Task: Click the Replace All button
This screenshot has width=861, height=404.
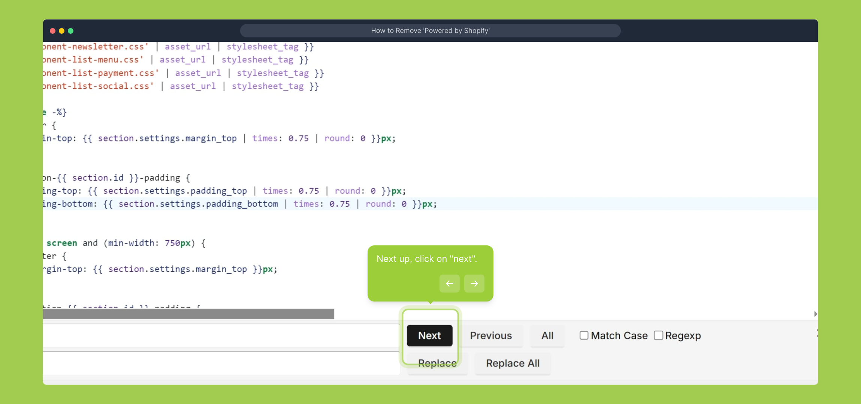Action: coord(513,363)
